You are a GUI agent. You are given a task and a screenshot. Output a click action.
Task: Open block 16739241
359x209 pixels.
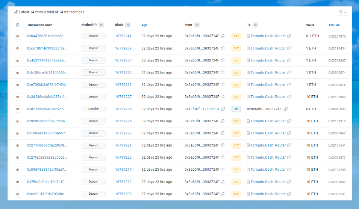click(x=123, y=36)
